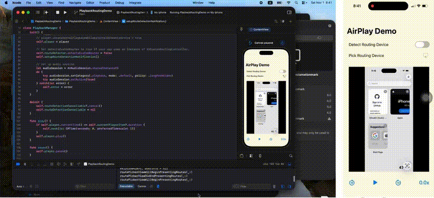Tap the AirPlay Pick Routing Device icon
434x198 pixels.
click(x=426, y=56)
